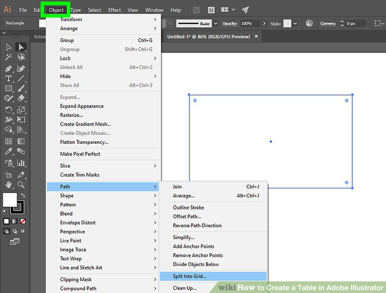This screenshot has width=386, height=293.
Task: Pick the Type tool
Action: [x=9, y=78]
